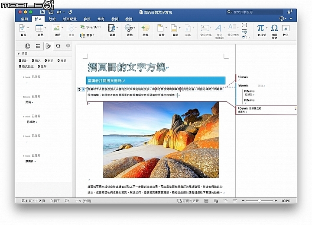Click the 頁尾 (Footer) icon
312x225 pixels.
174,28
